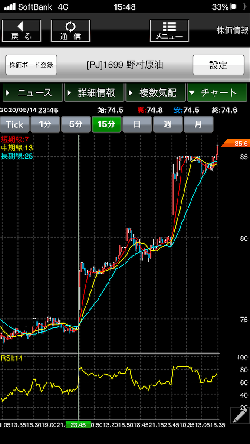Viewport: 250px width, 444px height.
Task: Select the 週 weekly chart tab
Action: coord(168,124)
